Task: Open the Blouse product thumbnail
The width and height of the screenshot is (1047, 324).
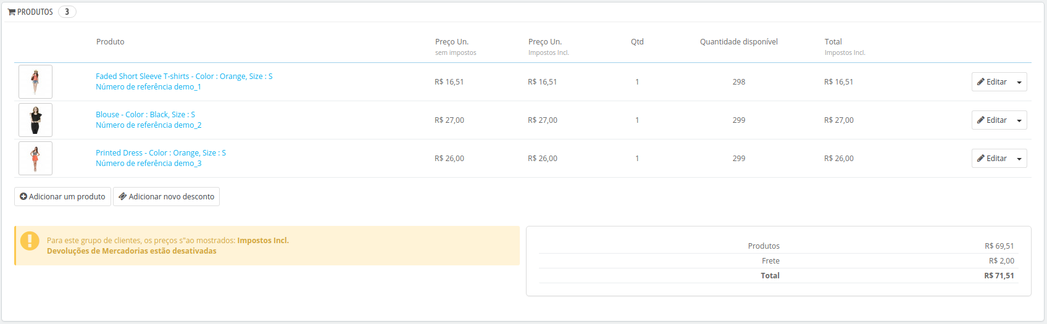Action: pos(35,120)
